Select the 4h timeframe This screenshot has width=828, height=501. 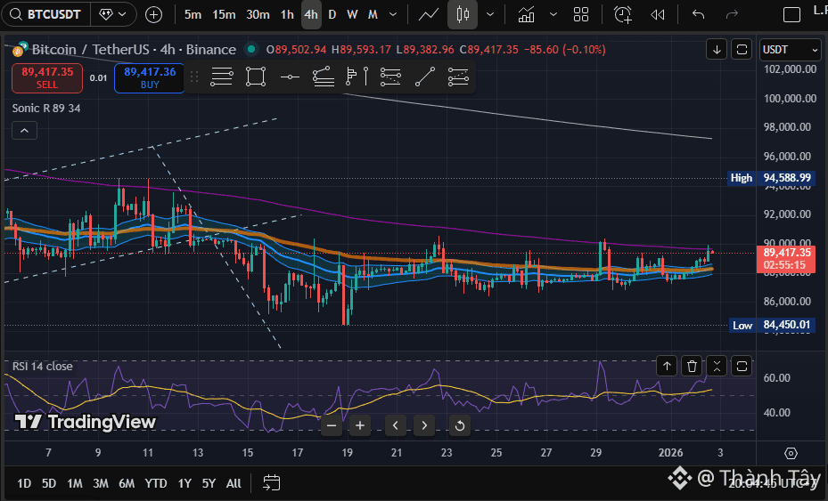[x=311, y=14]
